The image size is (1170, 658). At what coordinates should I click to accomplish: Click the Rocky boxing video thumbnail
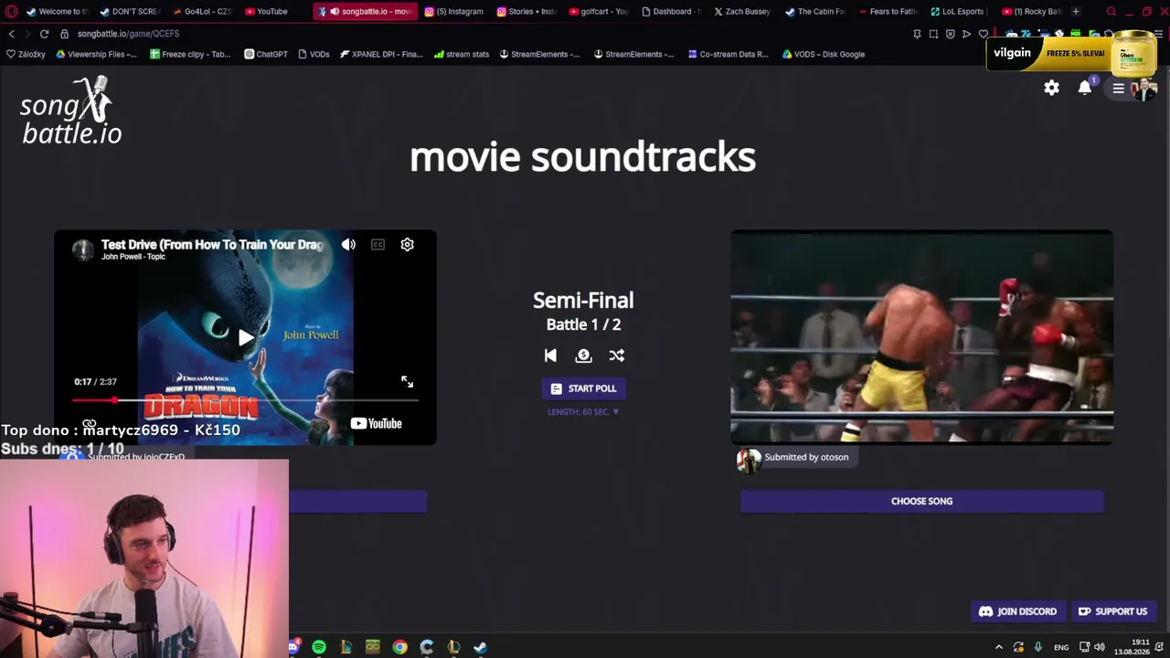921,337
